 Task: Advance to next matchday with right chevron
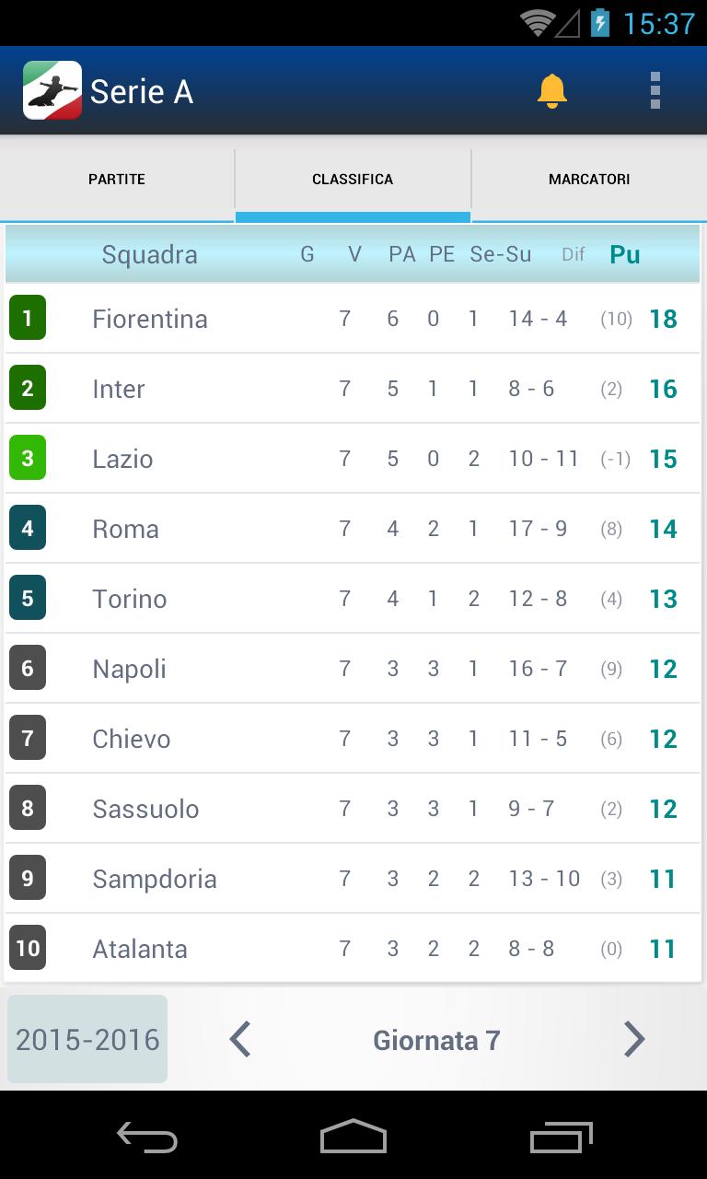click(633, 1039)
